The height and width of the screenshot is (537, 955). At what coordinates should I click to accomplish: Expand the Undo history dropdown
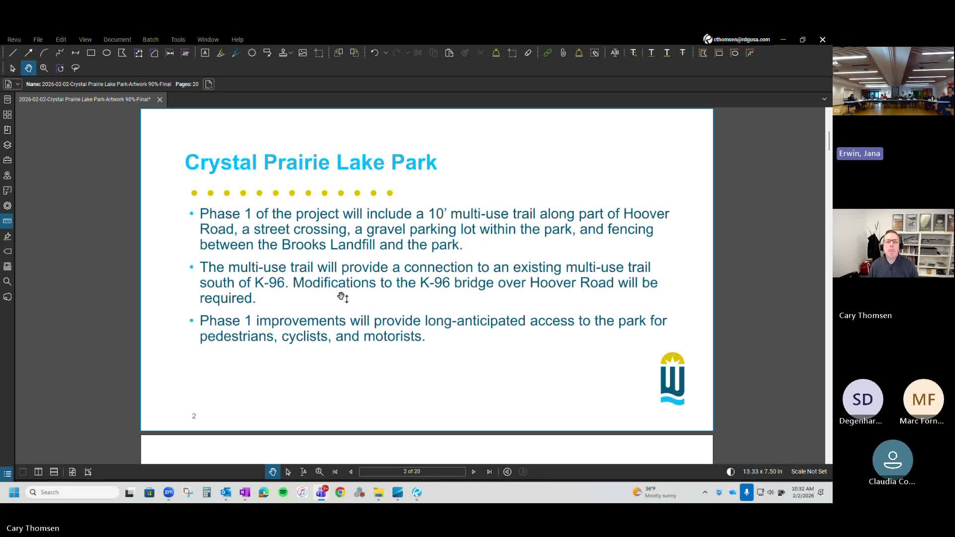point(386,53)
